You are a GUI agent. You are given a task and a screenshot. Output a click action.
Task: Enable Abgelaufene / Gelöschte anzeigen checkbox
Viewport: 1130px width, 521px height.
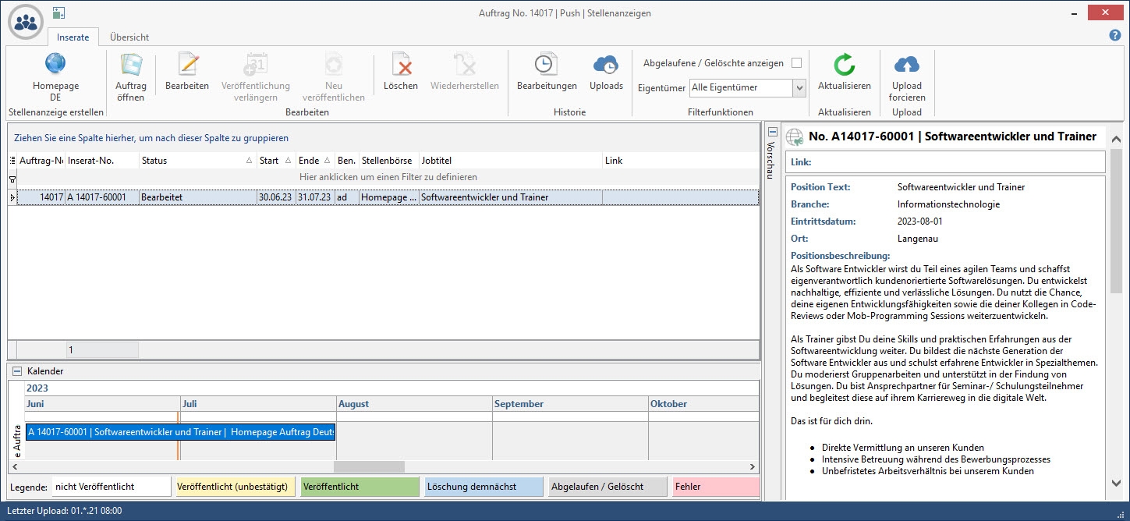point(796,63)
